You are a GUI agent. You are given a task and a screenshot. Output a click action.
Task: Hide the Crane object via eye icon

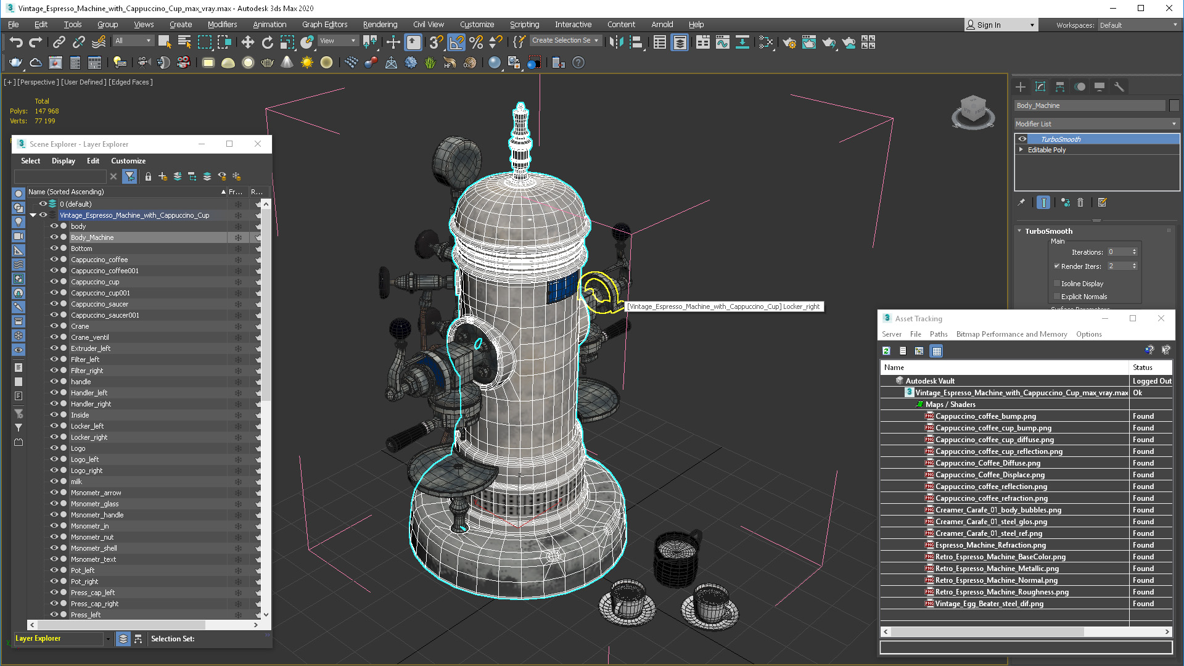[54, 326]
